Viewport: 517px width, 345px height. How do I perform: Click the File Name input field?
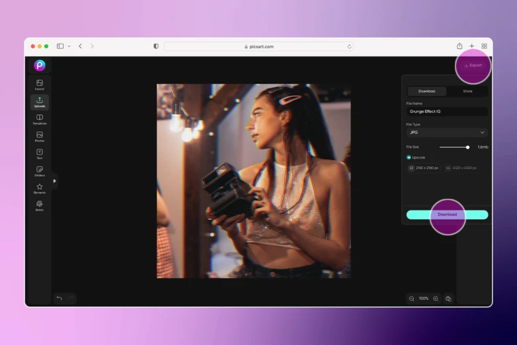[447, 111]
